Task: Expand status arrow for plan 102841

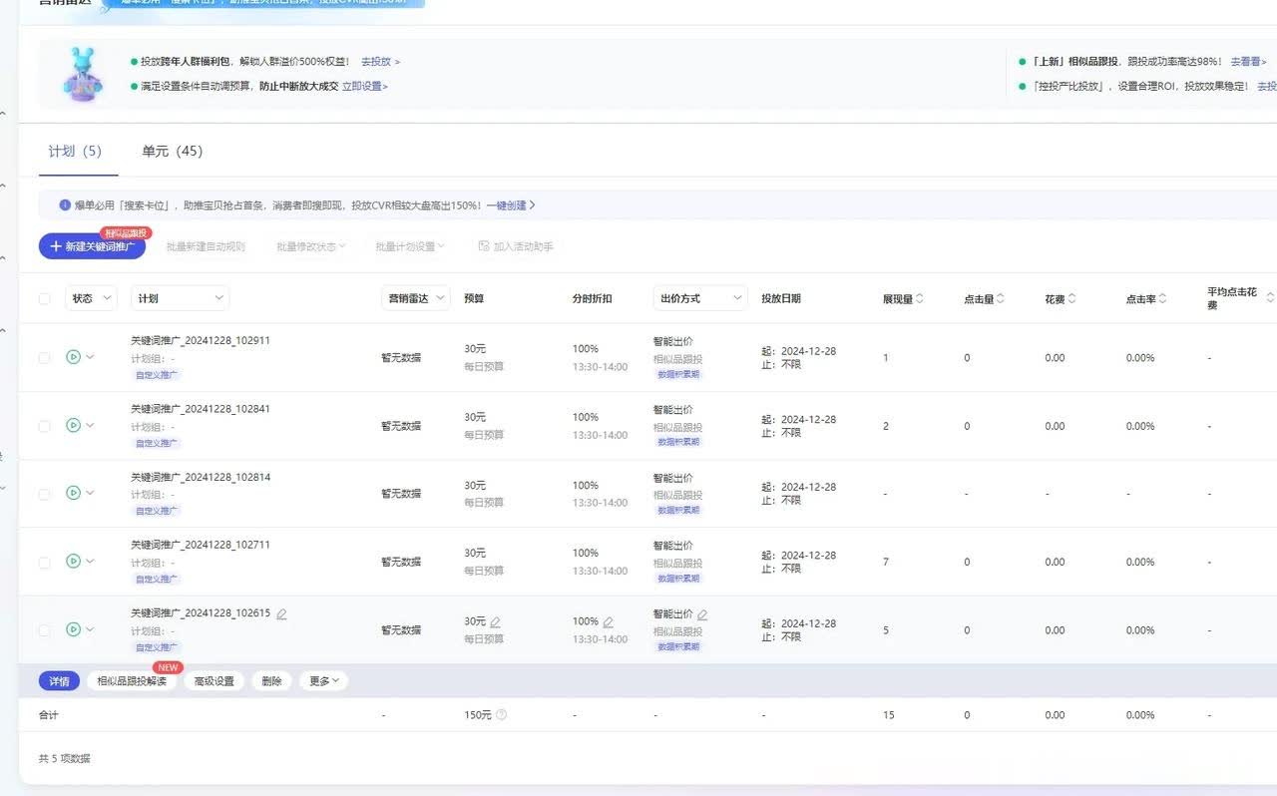Action: click(x=90, y=426)
